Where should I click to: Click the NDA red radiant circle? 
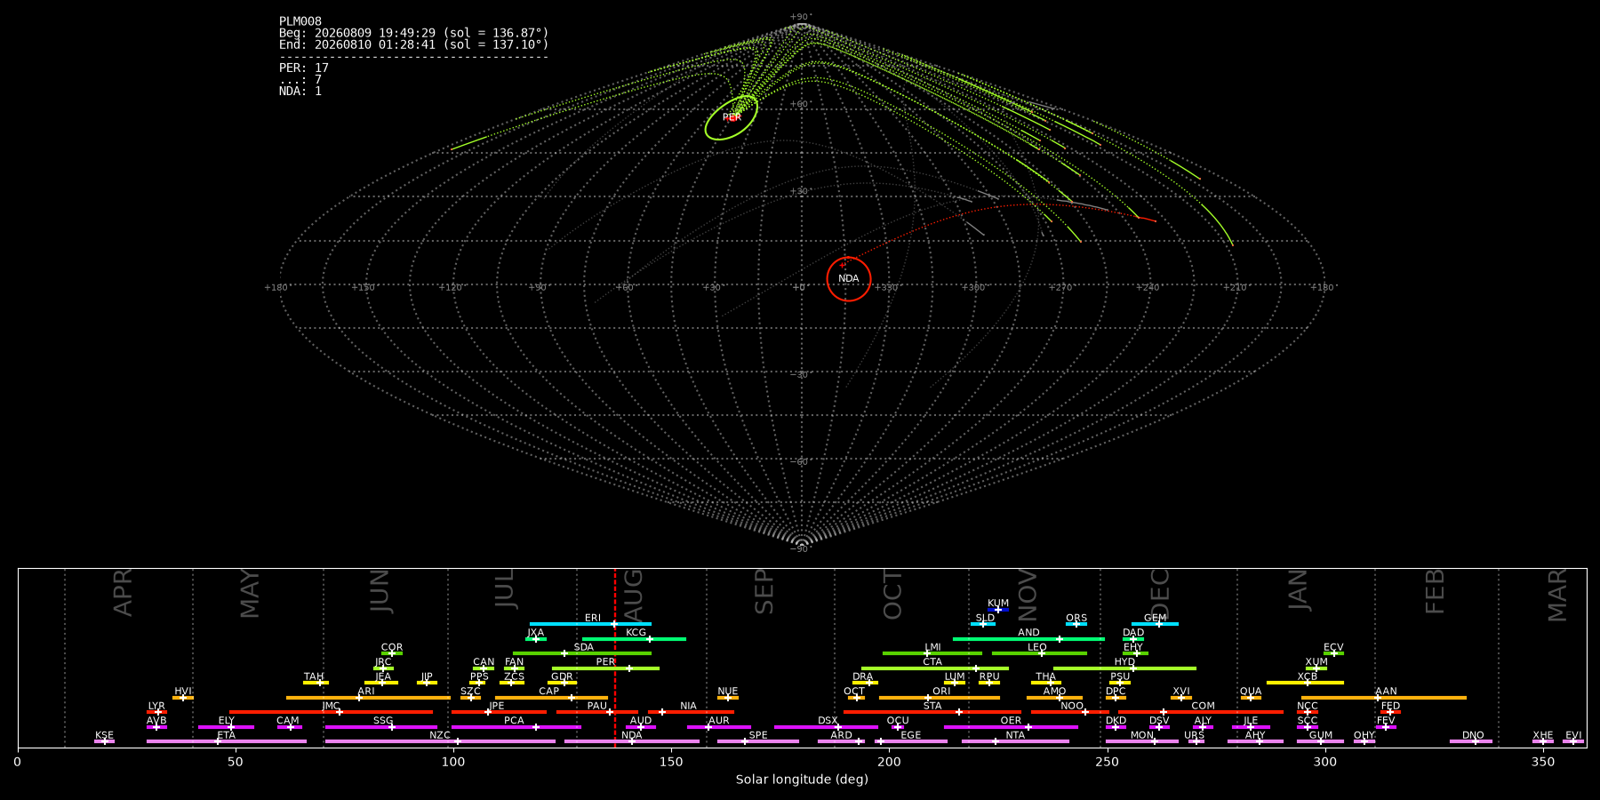[849, 279]
